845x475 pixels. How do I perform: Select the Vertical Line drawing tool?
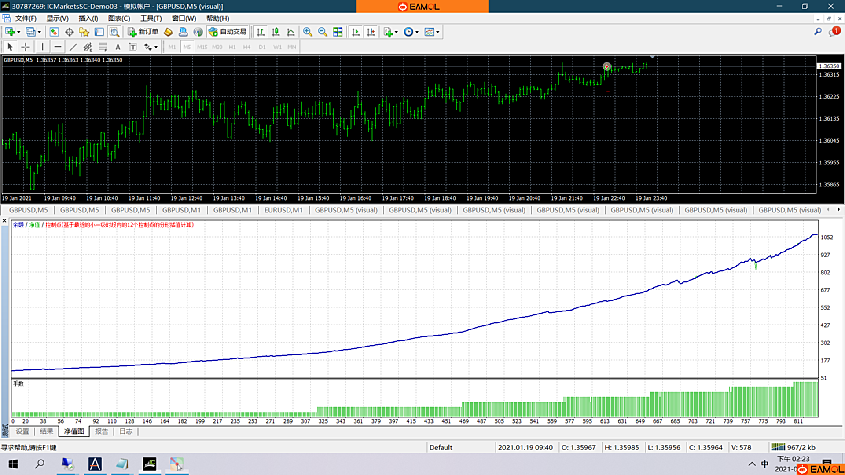pyautogui.click(x=42, y=47)
